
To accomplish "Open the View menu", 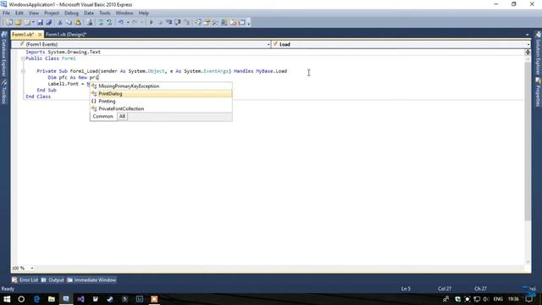I will pyautogui.click(x=34, y=13).
